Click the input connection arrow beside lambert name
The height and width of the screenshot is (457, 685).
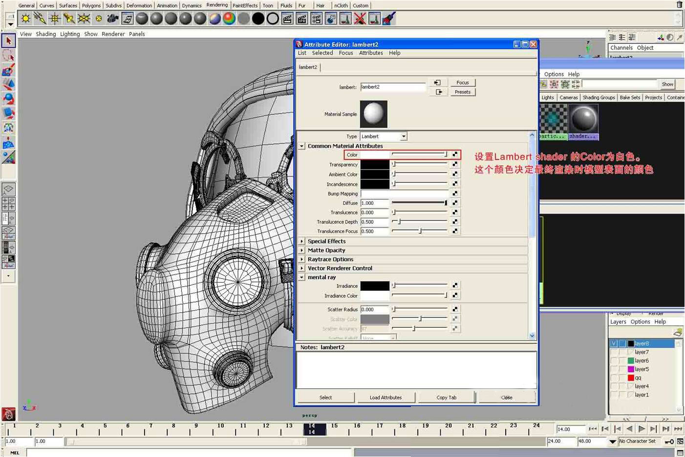(x=438, y=83)
